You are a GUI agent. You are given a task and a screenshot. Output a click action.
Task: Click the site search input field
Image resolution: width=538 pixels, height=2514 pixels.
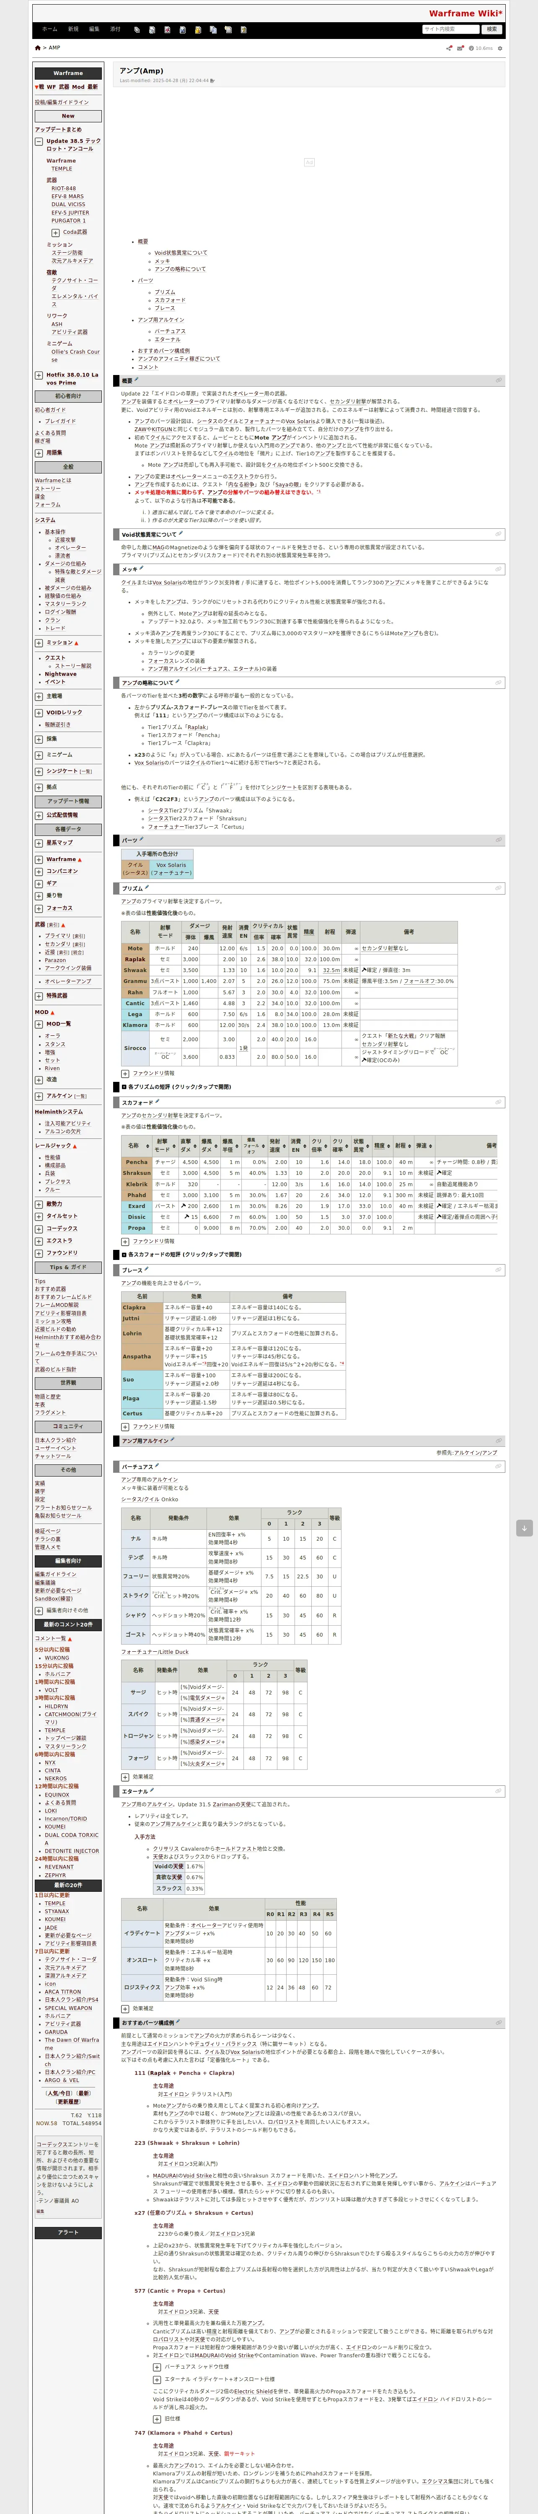(451, 29)
